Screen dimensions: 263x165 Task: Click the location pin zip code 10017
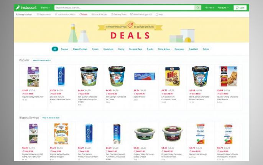click(209, 8)
